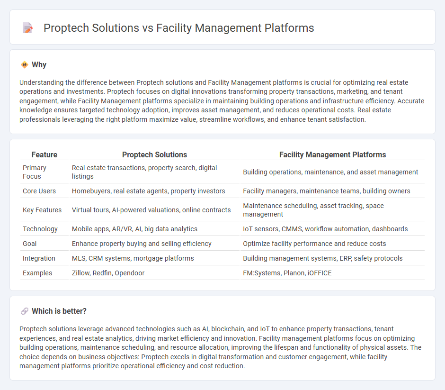Click the cell Virtual tours, AI-powered valuations, online contracts
This screenshot has width=445, height=390.
[x=154, y=210]
